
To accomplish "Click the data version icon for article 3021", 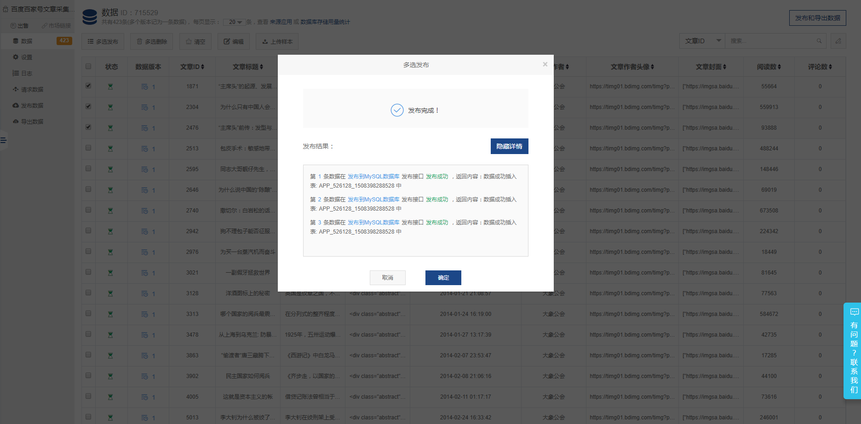I will pyautogui.click(x=145, y=273).
